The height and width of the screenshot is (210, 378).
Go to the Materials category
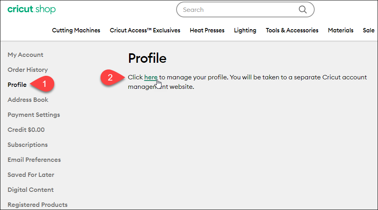340,30
